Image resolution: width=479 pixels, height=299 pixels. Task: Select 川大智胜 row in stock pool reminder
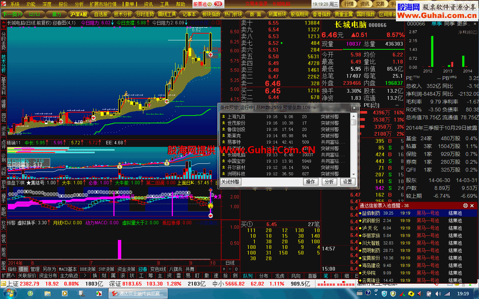point(418,243)
